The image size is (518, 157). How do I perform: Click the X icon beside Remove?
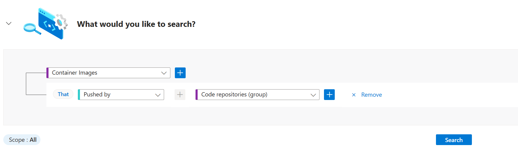coord(354,95)
